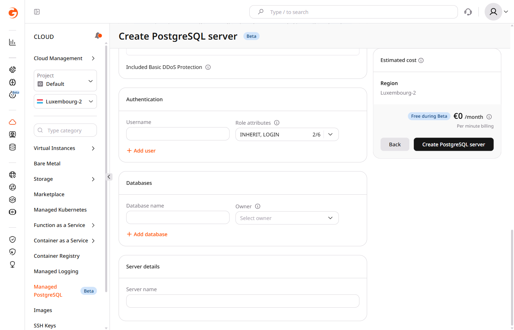Click the notification bell next to CLOUD

[98, 36]
